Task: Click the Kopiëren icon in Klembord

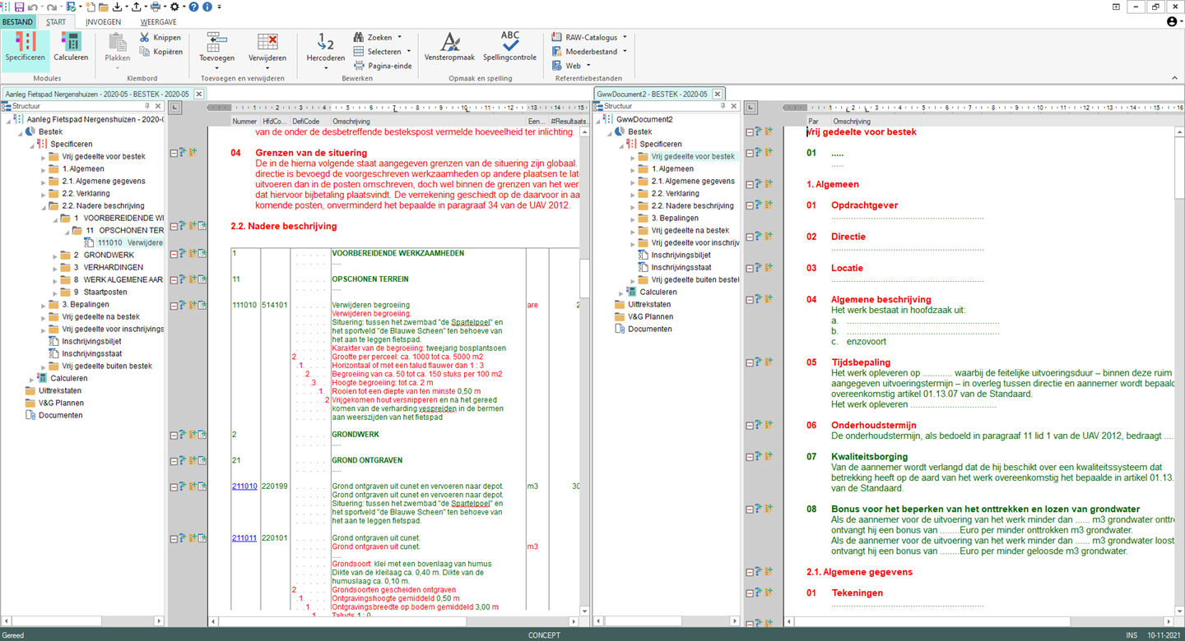Action: 145,52
